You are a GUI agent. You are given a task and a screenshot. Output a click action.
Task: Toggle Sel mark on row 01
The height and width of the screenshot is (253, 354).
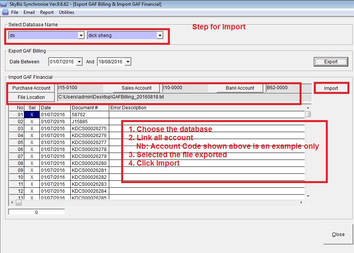pos(32,115)
